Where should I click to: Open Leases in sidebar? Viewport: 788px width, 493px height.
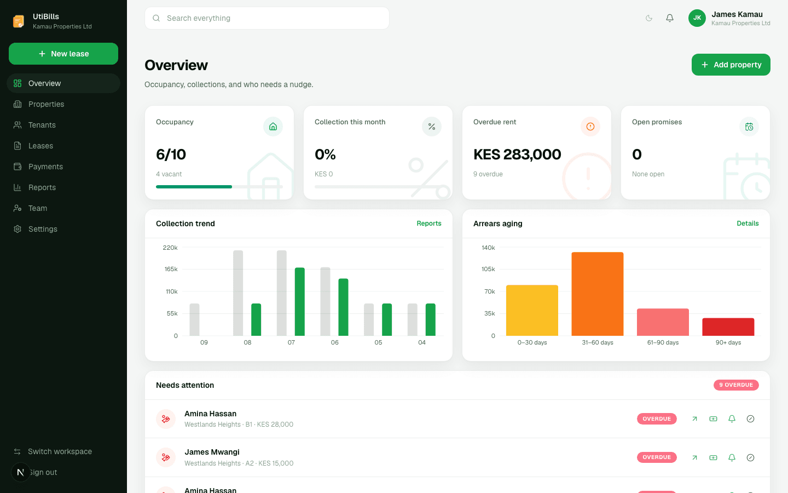[x=63, y=146]
